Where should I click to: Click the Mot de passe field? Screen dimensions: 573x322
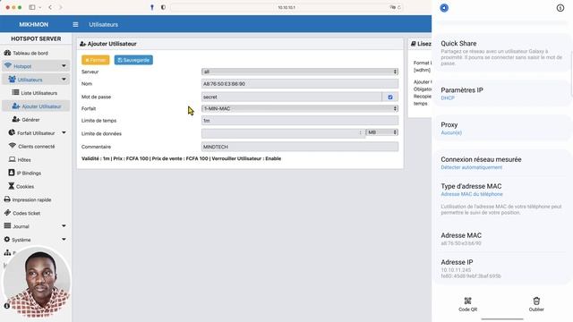pos(292,97)
